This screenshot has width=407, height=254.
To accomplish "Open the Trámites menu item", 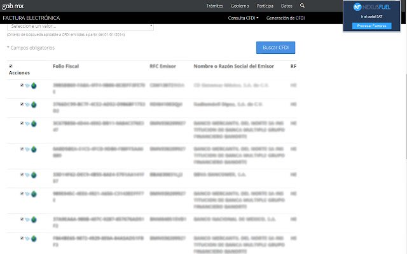I will (x=215, y=6).
